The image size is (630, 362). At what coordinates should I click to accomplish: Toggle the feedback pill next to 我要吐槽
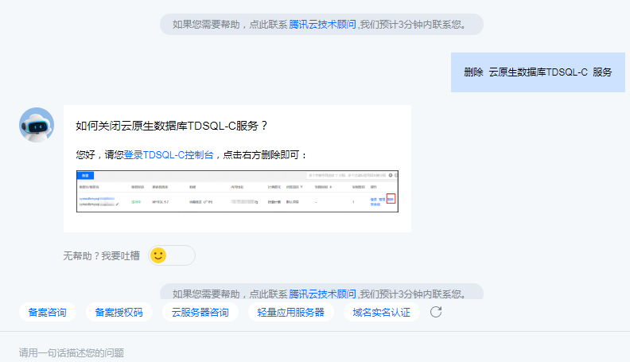click(172, 255)
